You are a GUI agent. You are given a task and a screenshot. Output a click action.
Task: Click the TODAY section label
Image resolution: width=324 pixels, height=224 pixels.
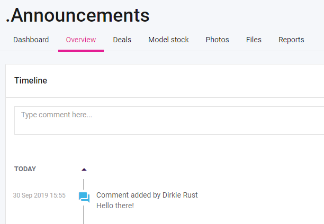click(25, 169)
